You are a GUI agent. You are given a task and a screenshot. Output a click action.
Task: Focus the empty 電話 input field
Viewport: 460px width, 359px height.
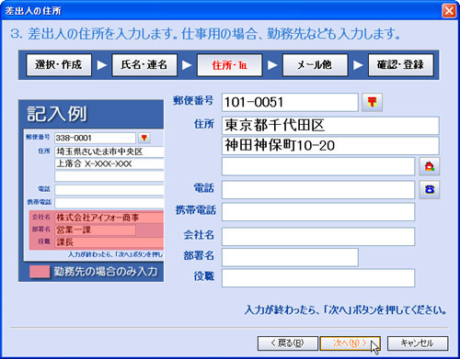[x=318, y=190]
